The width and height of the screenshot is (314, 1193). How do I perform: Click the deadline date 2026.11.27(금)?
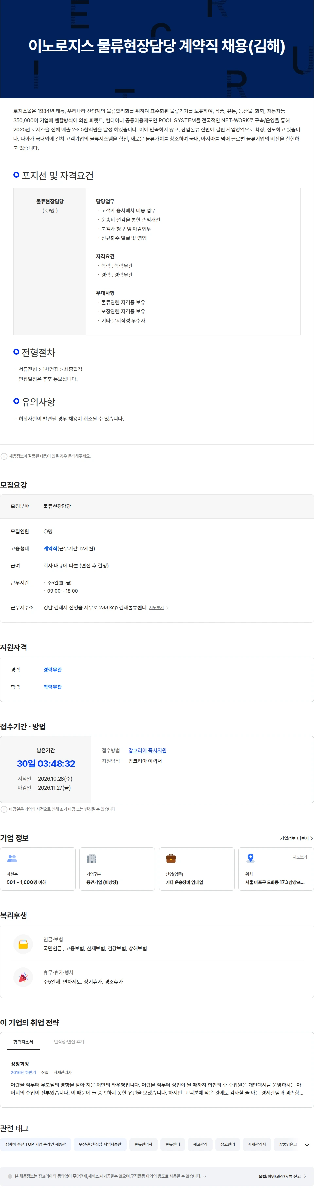(55, 788)
